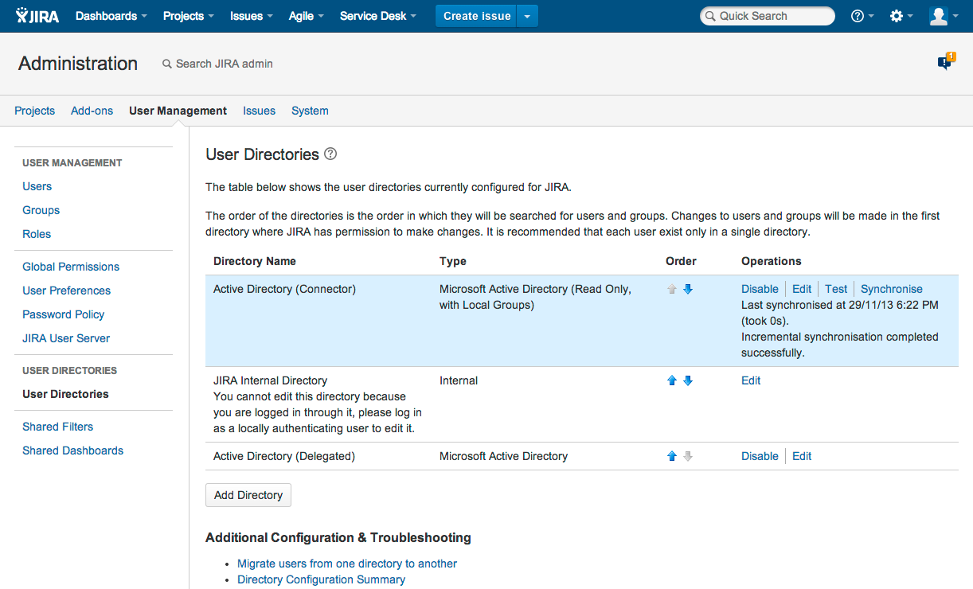Click the Quick Search field
The width and height of the screenshot is (973, 589).
768,16
